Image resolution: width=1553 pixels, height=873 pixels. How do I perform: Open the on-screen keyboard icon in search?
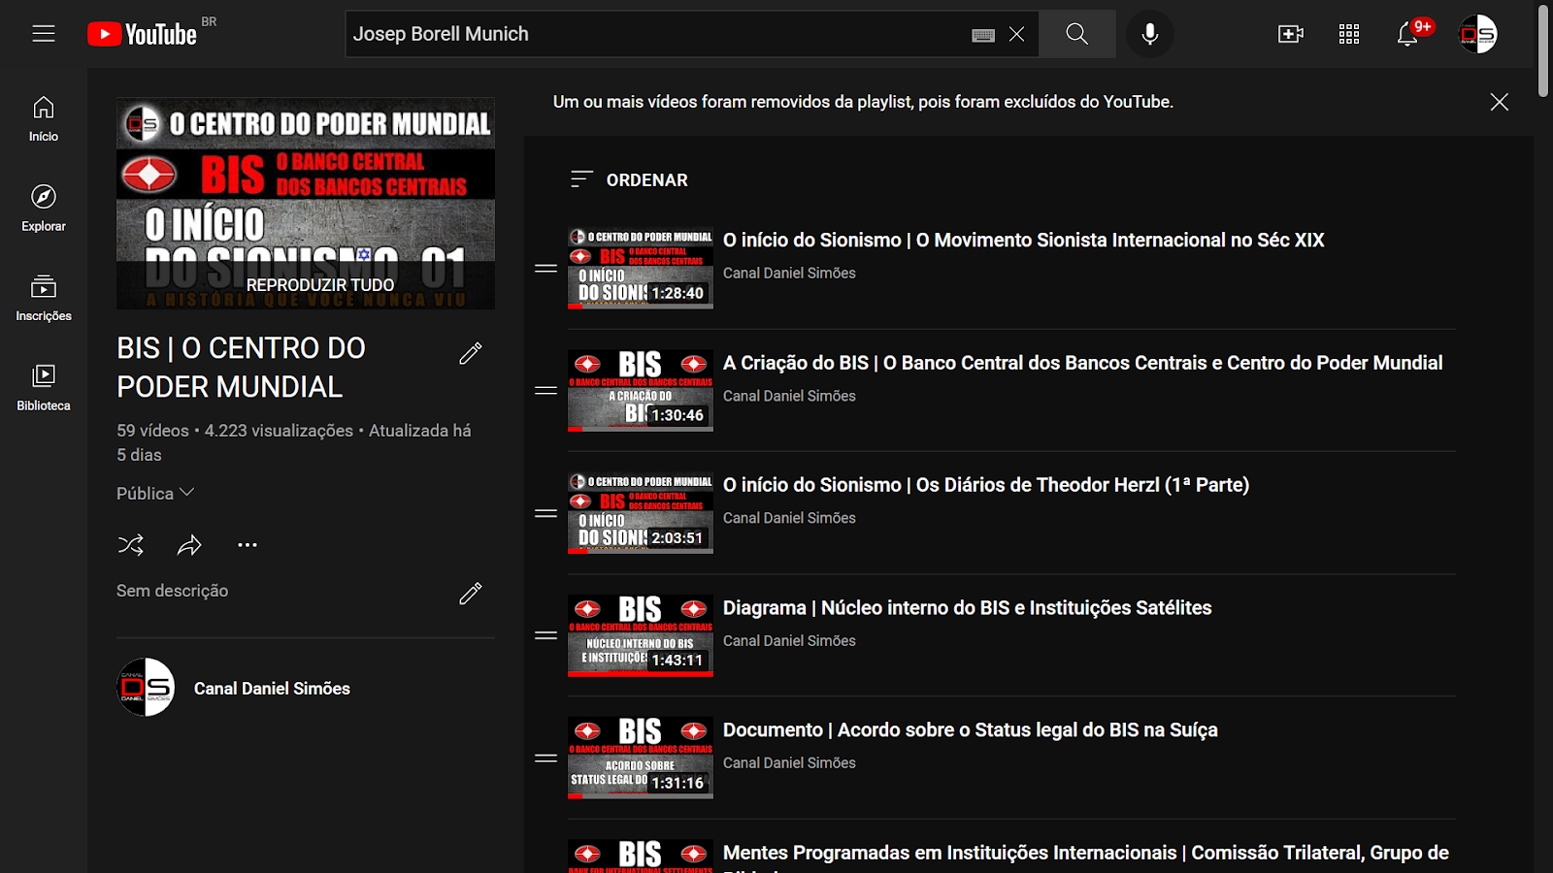983,35
